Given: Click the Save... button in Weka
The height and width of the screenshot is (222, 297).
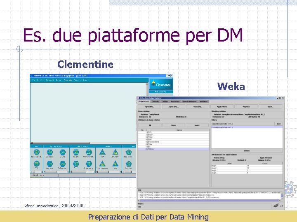Looking at the screenshot, I should tap(271, 106).
